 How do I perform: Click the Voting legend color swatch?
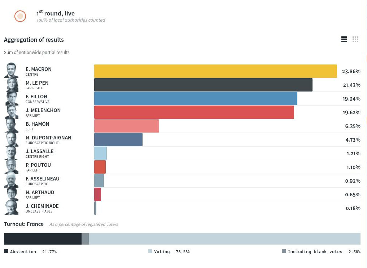[150, 251]
